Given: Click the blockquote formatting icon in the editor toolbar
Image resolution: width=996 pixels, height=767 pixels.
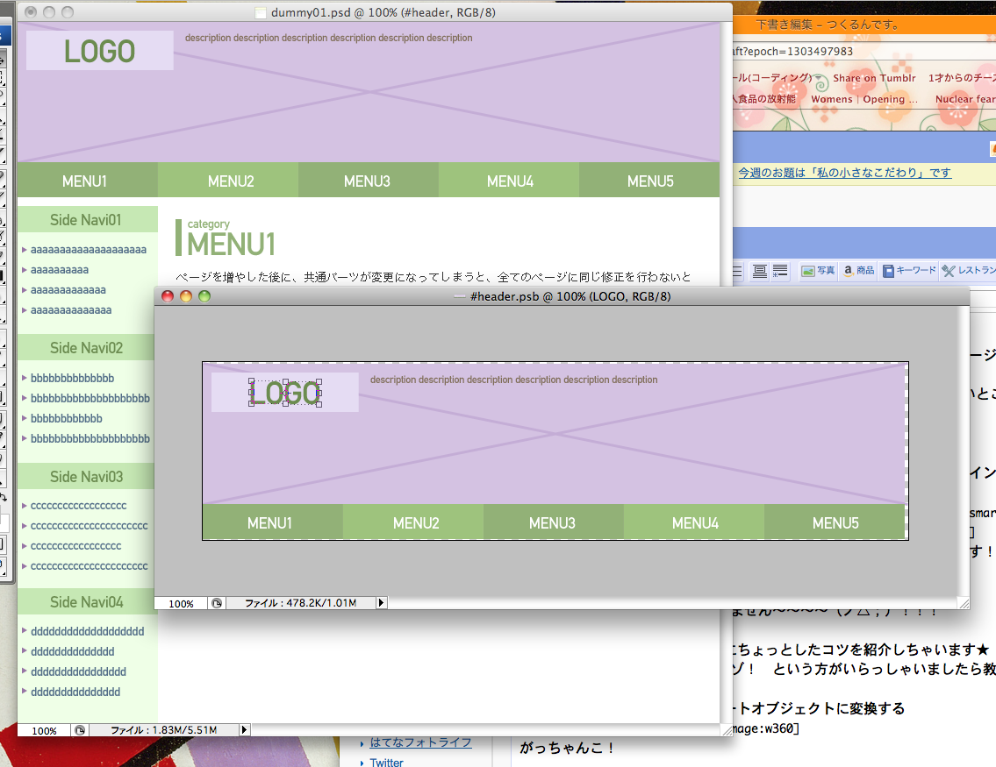Looking at the screenshot, I should (x=759, y=269).
